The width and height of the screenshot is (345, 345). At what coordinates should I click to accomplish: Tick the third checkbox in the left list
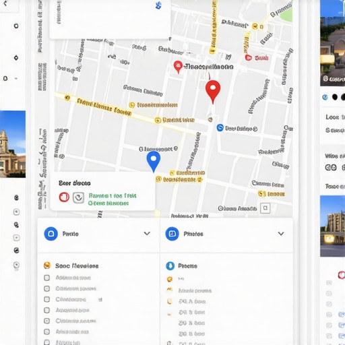point(46,299)
